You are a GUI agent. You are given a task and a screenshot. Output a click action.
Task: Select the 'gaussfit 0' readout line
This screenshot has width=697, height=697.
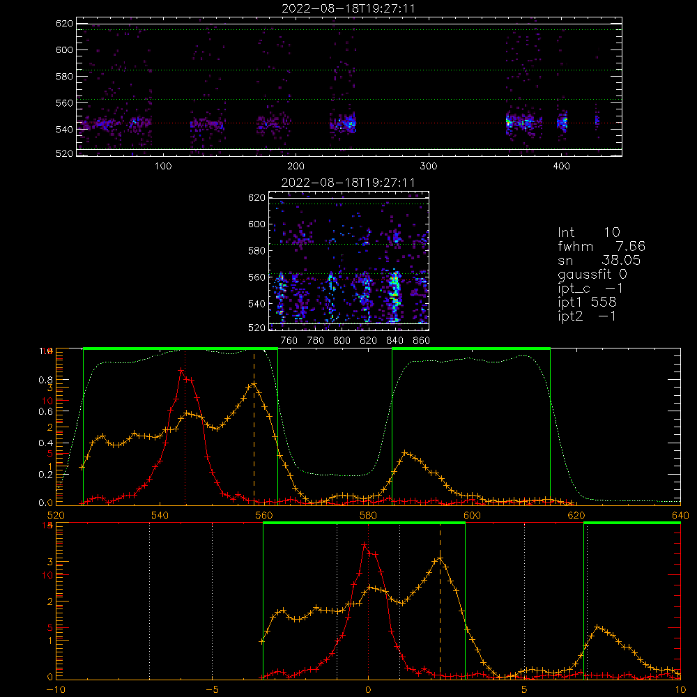point(592,274)
